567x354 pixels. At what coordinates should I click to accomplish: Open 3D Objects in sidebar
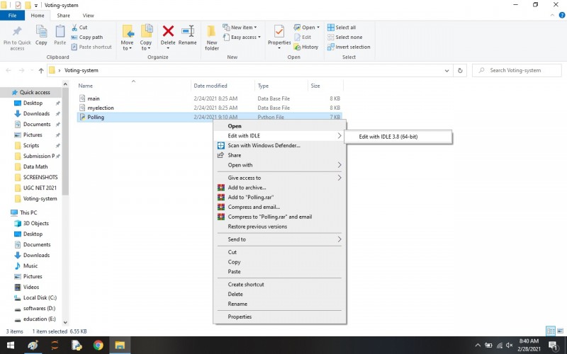[x=36, y=223]
